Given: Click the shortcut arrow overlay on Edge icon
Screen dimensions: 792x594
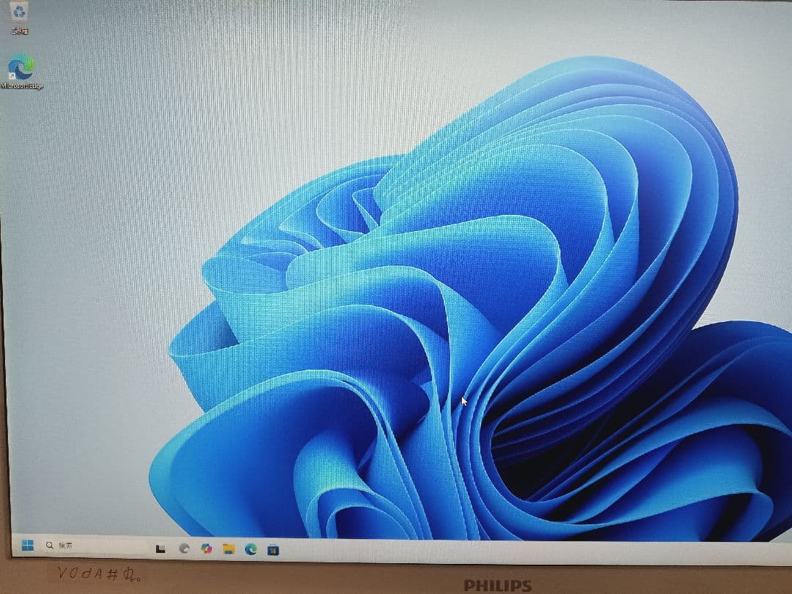Looking at the screenshot, I should (12, 75).
